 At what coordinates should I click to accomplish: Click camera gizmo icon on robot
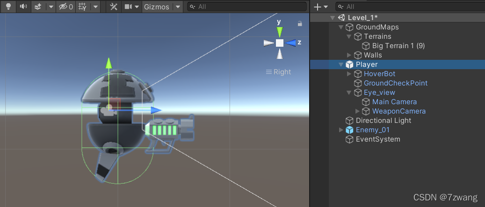pyautogui.click(x=108, y=111)
